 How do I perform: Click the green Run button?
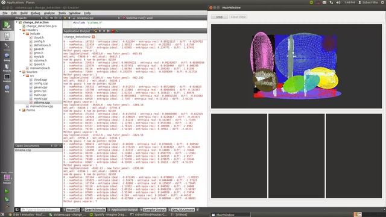7,191
